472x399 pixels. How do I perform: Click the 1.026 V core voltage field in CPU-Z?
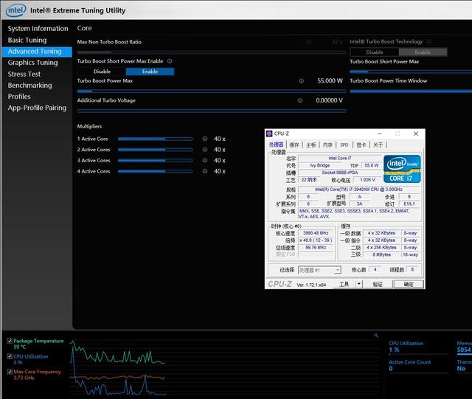coord(367,180)
